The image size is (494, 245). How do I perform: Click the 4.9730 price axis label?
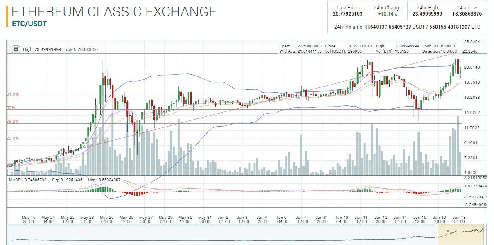471,173
